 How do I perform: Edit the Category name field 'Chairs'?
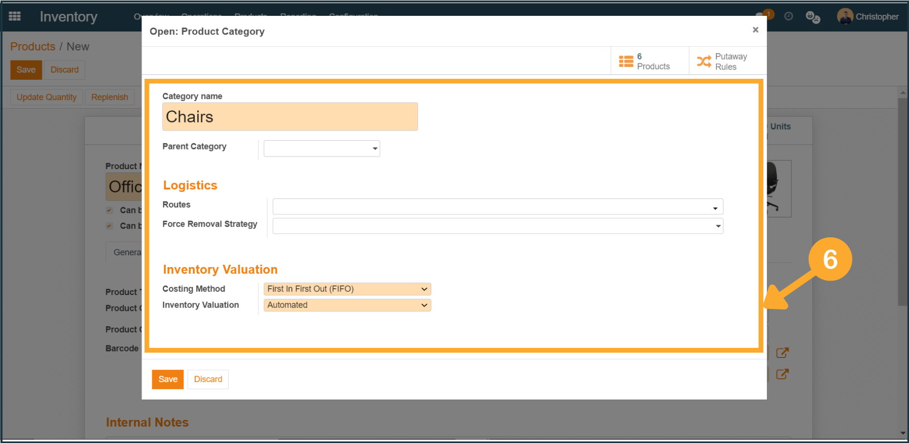[290, 117]
